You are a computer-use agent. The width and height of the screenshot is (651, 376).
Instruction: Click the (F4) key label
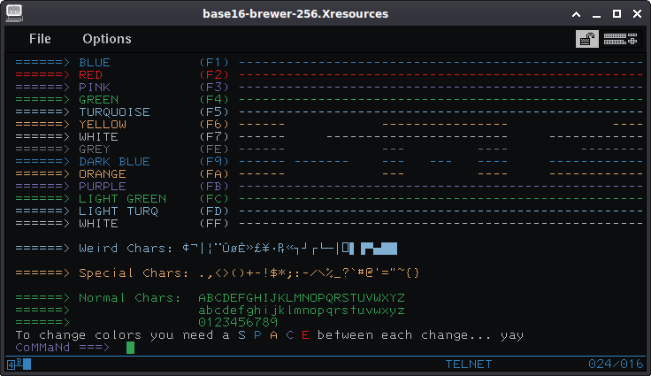(214, 100)
